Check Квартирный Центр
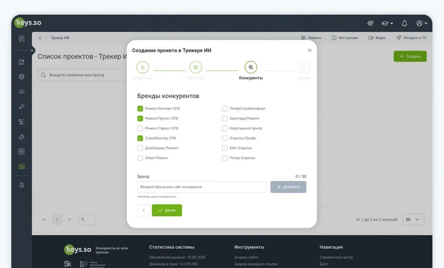The image size is (444, 268). [x=225, y=128]
